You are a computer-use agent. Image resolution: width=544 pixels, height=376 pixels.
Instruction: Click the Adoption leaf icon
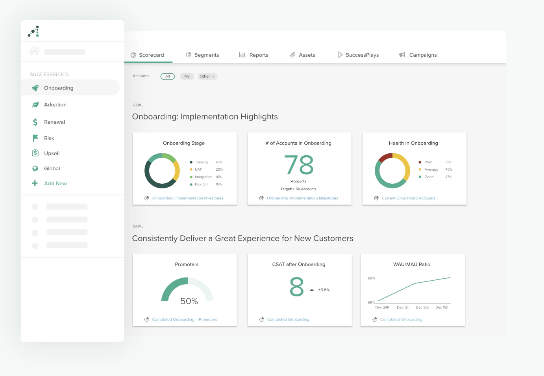(x=35, y=104)
